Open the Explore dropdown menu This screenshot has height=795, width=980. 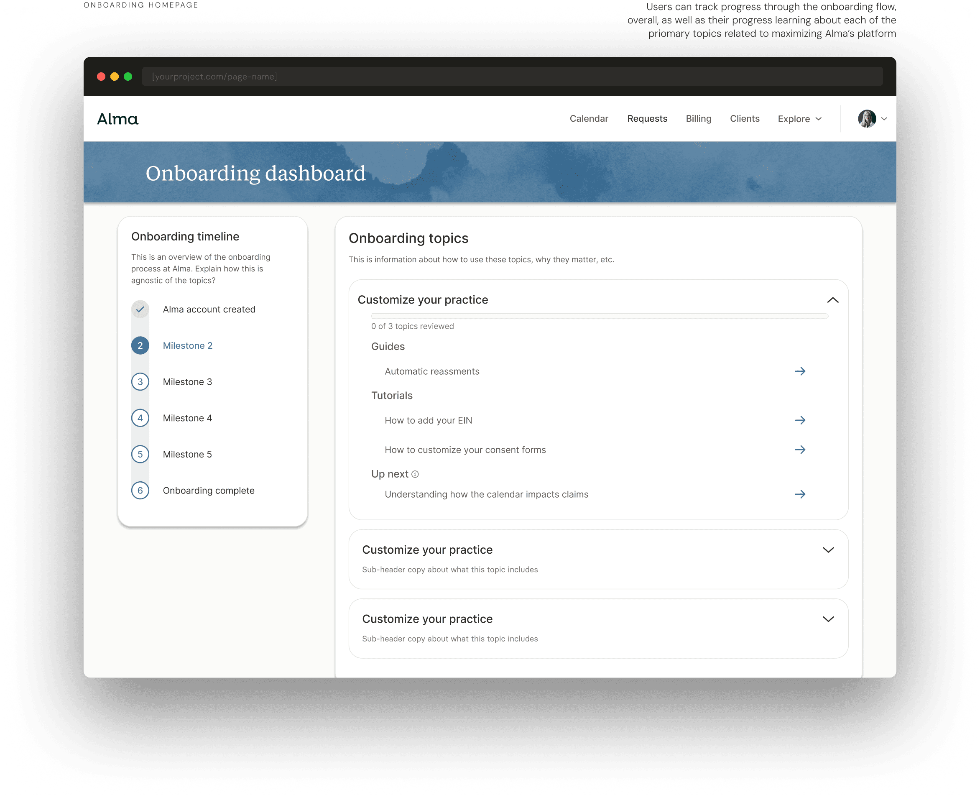[x=799, y=119]
